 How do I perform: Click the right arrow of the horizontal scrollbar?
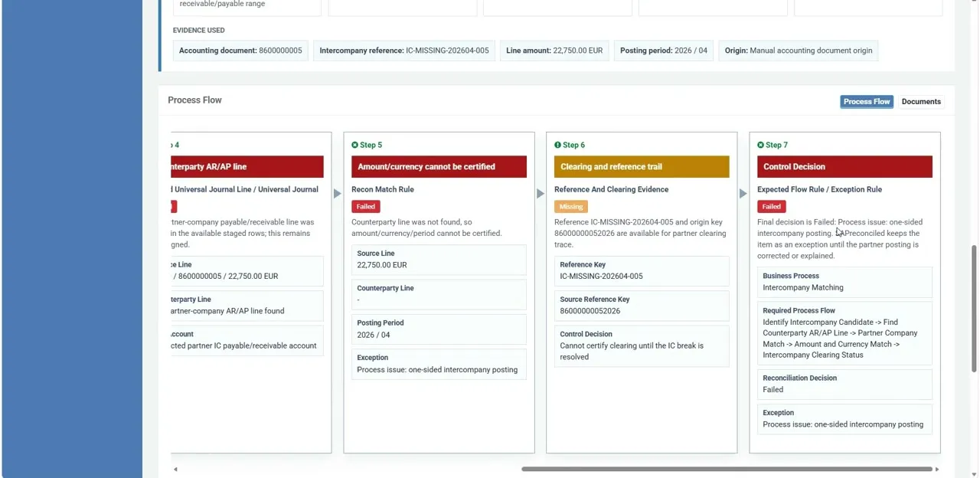(936, 469)
